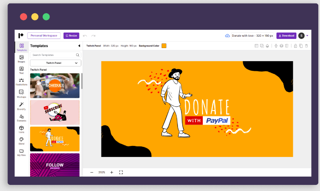Image resolution: width=320 pixels, height=191 pixels.
Task: Open the Templates sidebar tab
Action: pos(21,47)
